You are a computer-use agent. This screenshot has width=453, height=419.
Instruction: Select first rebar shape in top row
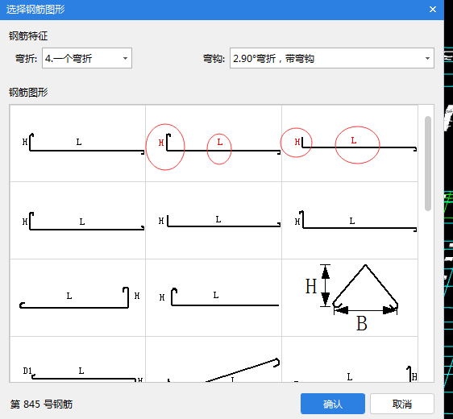click(x=77, y=143)
